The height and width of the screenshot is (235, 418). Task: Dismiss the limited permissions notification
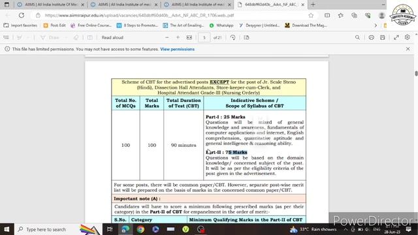point(408,49)
